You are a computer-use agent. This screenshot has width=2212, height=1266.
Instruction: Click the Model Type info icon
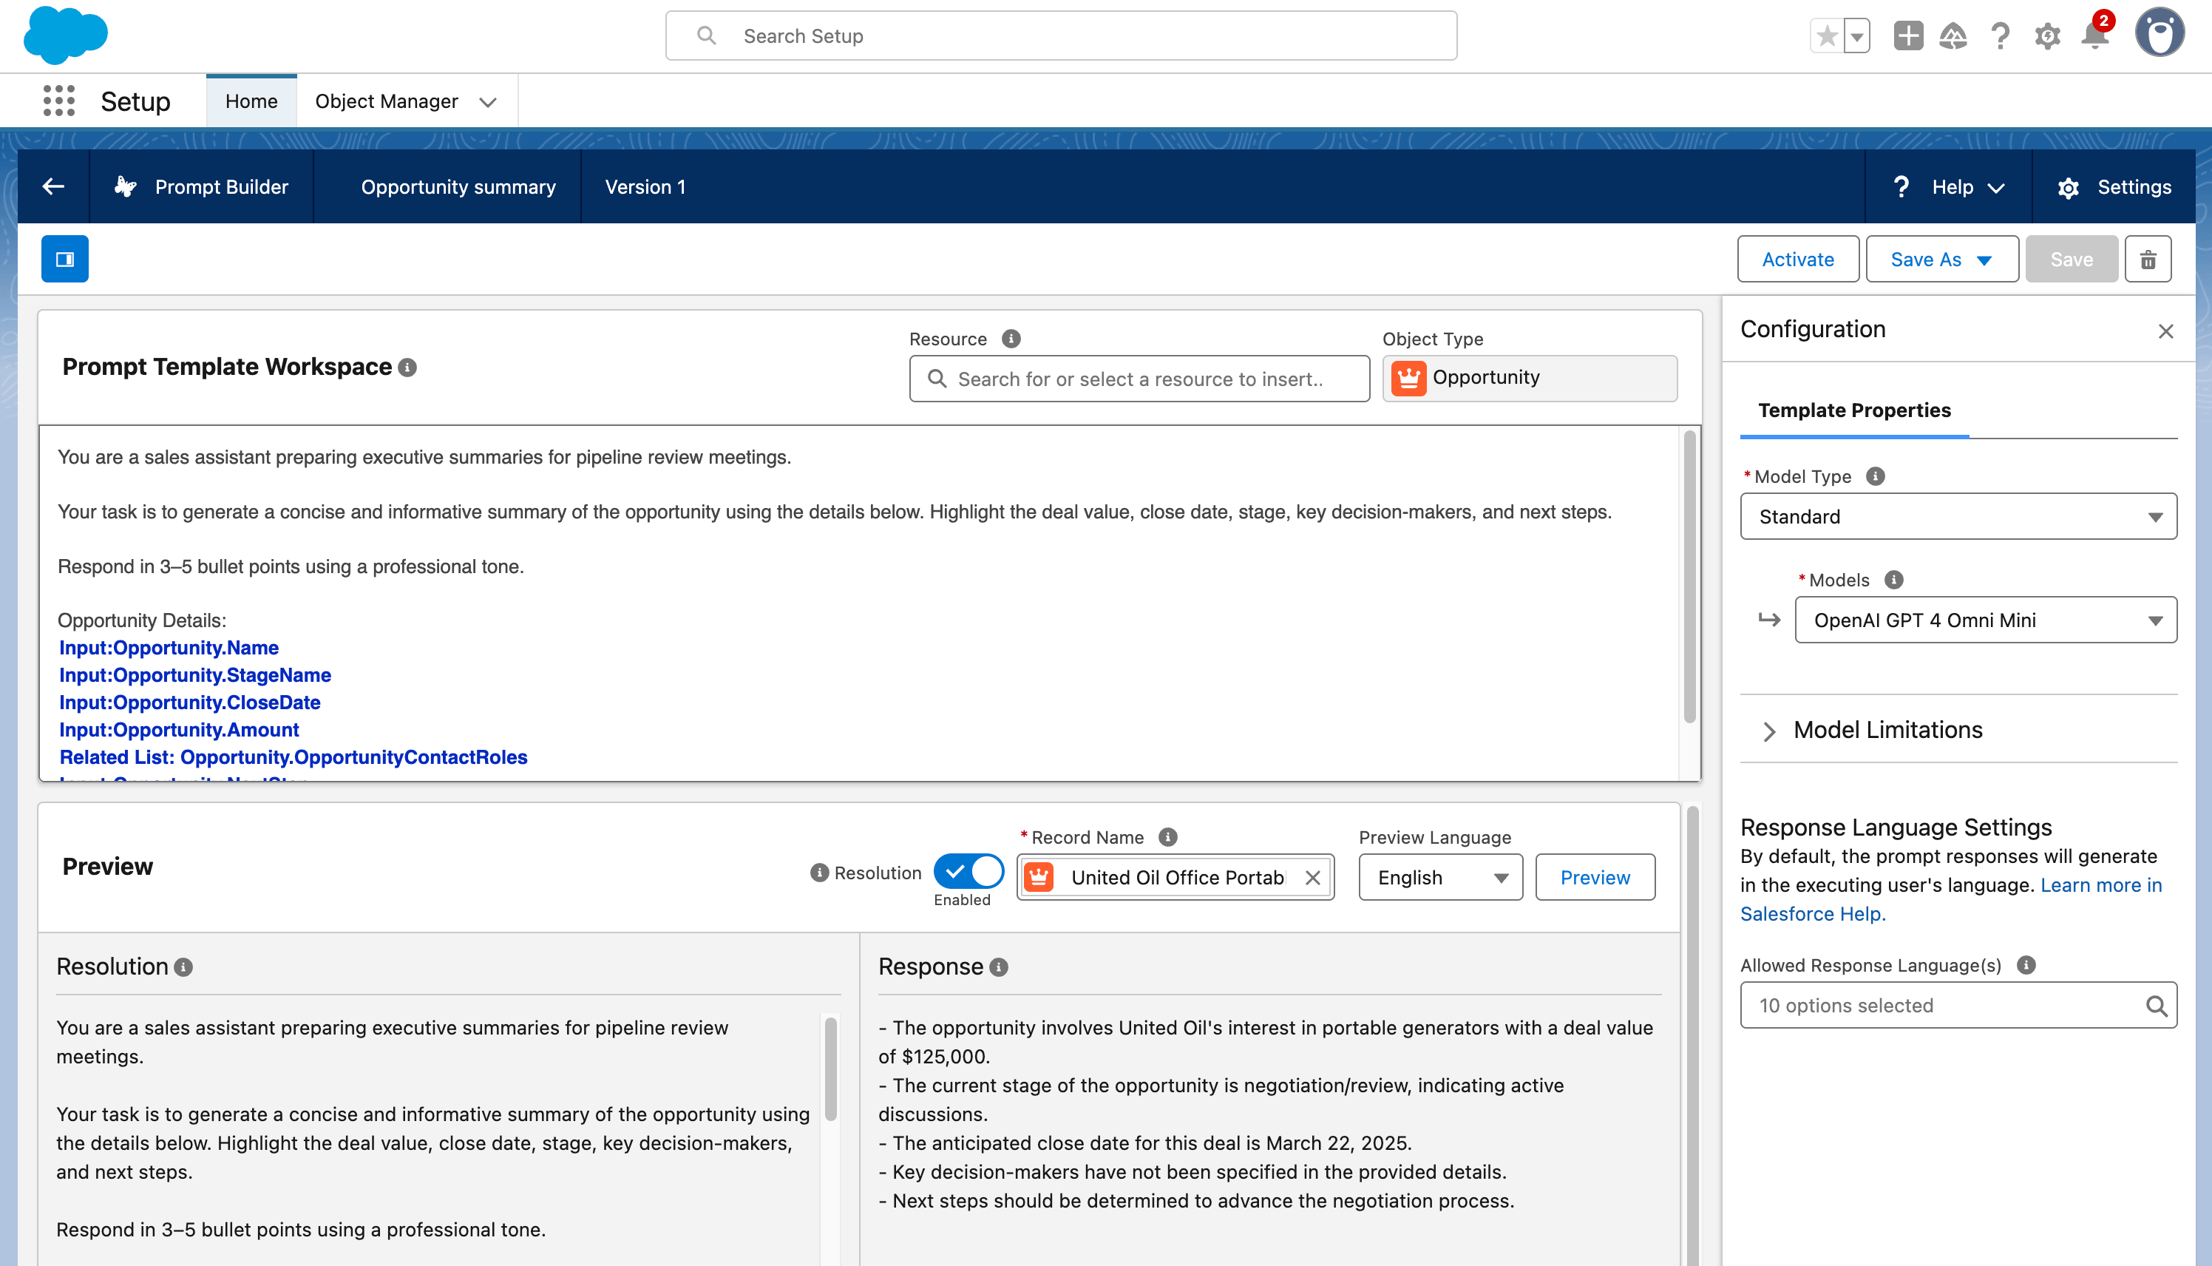point(1876,476)
